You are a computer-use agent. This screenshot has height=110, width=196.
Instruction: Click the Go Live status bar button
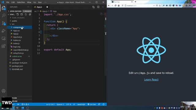[x=92, y=105]
